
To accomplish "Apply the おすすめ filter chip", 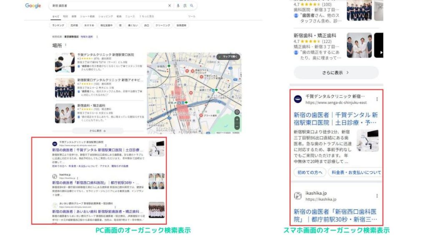I will click(x=89, y=25).
